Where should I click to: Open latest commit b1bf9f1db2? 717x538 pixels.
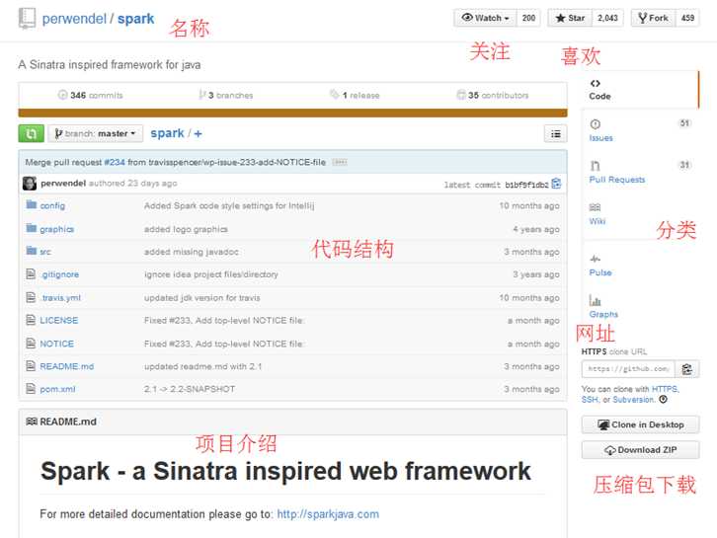pos(526,185)
